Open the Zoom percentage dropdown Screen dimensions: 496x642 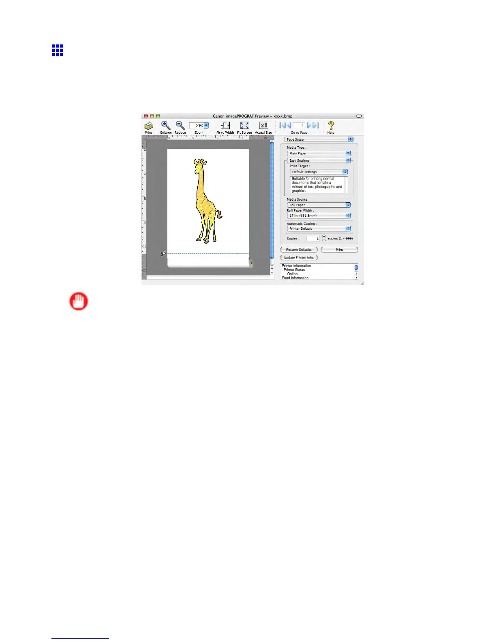(x=206, y=126)
